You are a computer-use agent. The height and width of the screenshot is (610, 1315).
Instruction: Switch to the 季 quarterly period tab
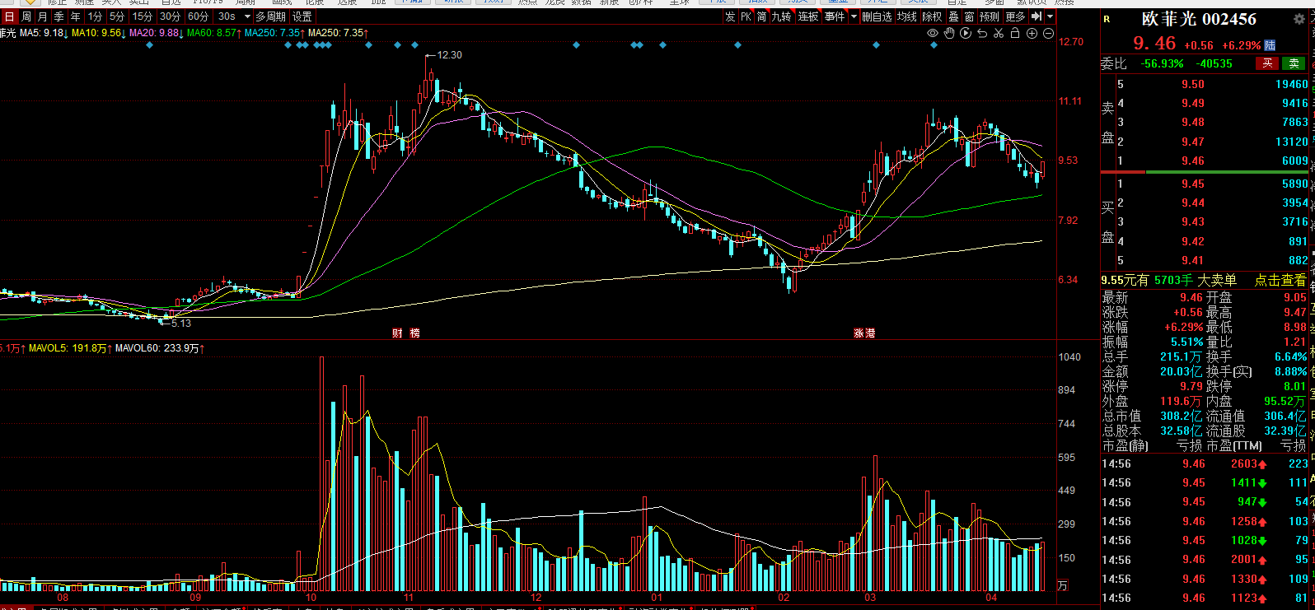(59, 16)
